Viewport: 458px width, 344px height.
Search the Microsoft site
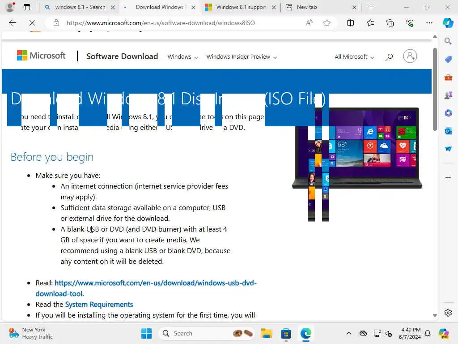(x=389, y=57)
